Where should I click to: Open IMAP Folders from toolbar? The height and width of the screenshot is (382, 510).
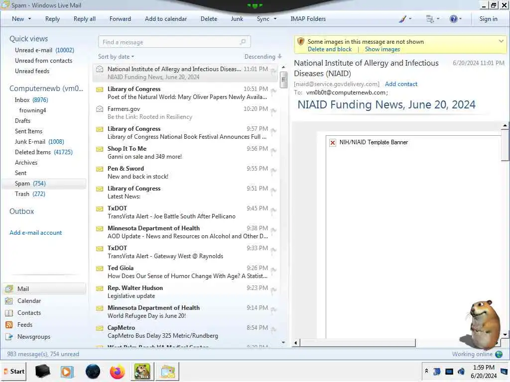[x=308, y=19]
